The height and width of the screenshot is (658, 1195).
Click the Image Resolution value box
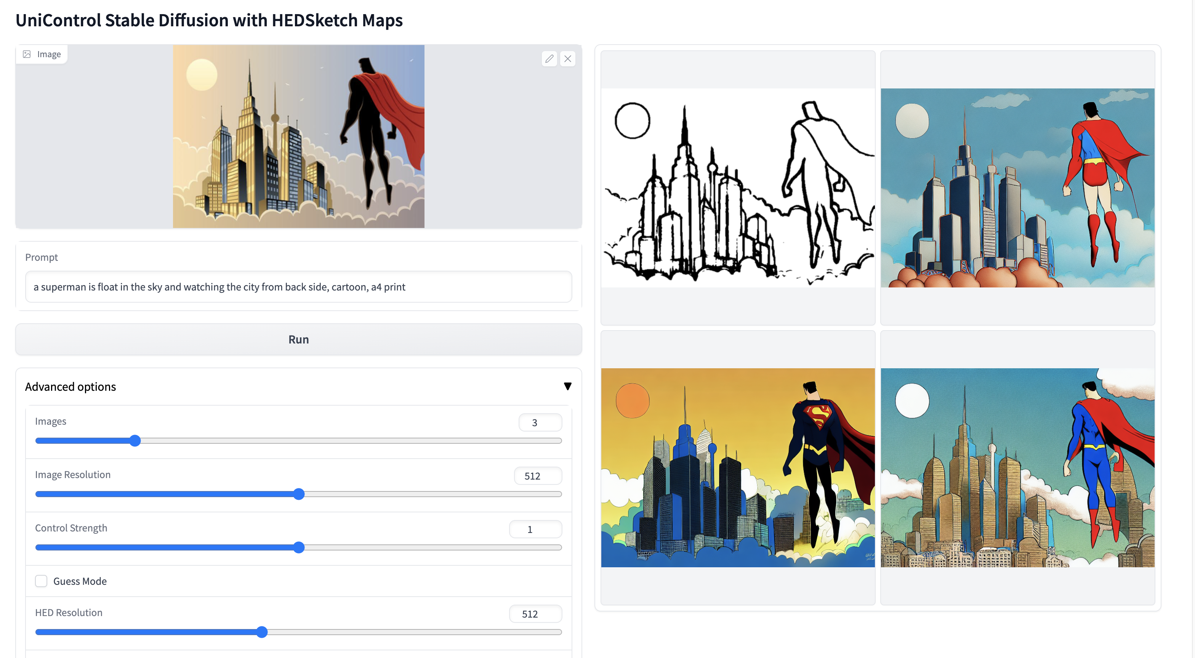[x=538, y=476]
